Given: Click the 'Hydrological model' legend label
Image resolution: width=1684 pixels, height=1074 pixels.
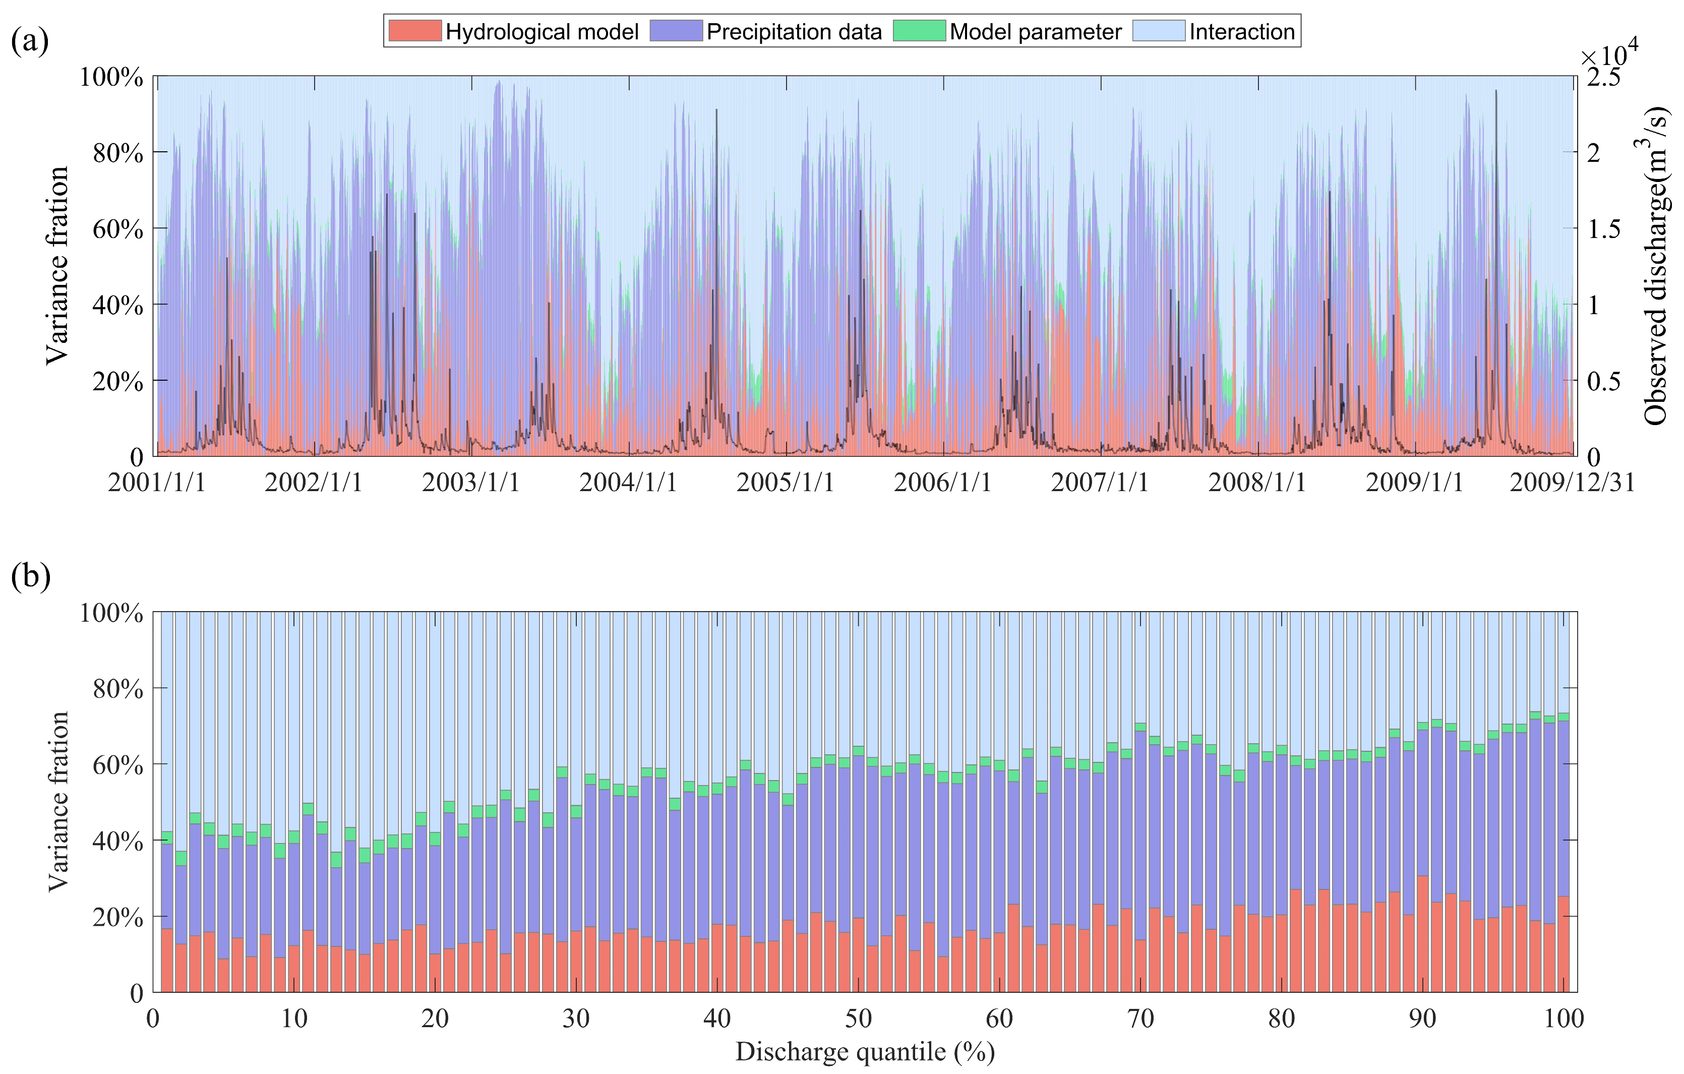Looking at the screenshot, I should tap(542, 32).
